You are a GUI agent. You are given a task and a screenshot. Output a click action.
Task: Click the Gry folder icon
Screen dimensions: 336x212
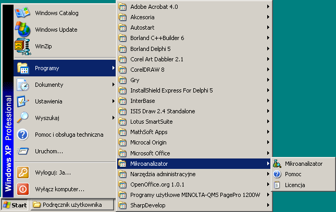coord(122,80)
